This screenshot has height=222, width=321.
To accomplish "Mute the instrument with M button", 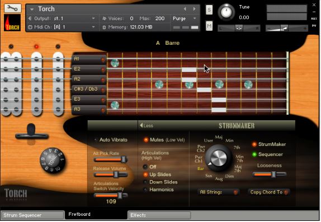I will [x=209, y=26].
